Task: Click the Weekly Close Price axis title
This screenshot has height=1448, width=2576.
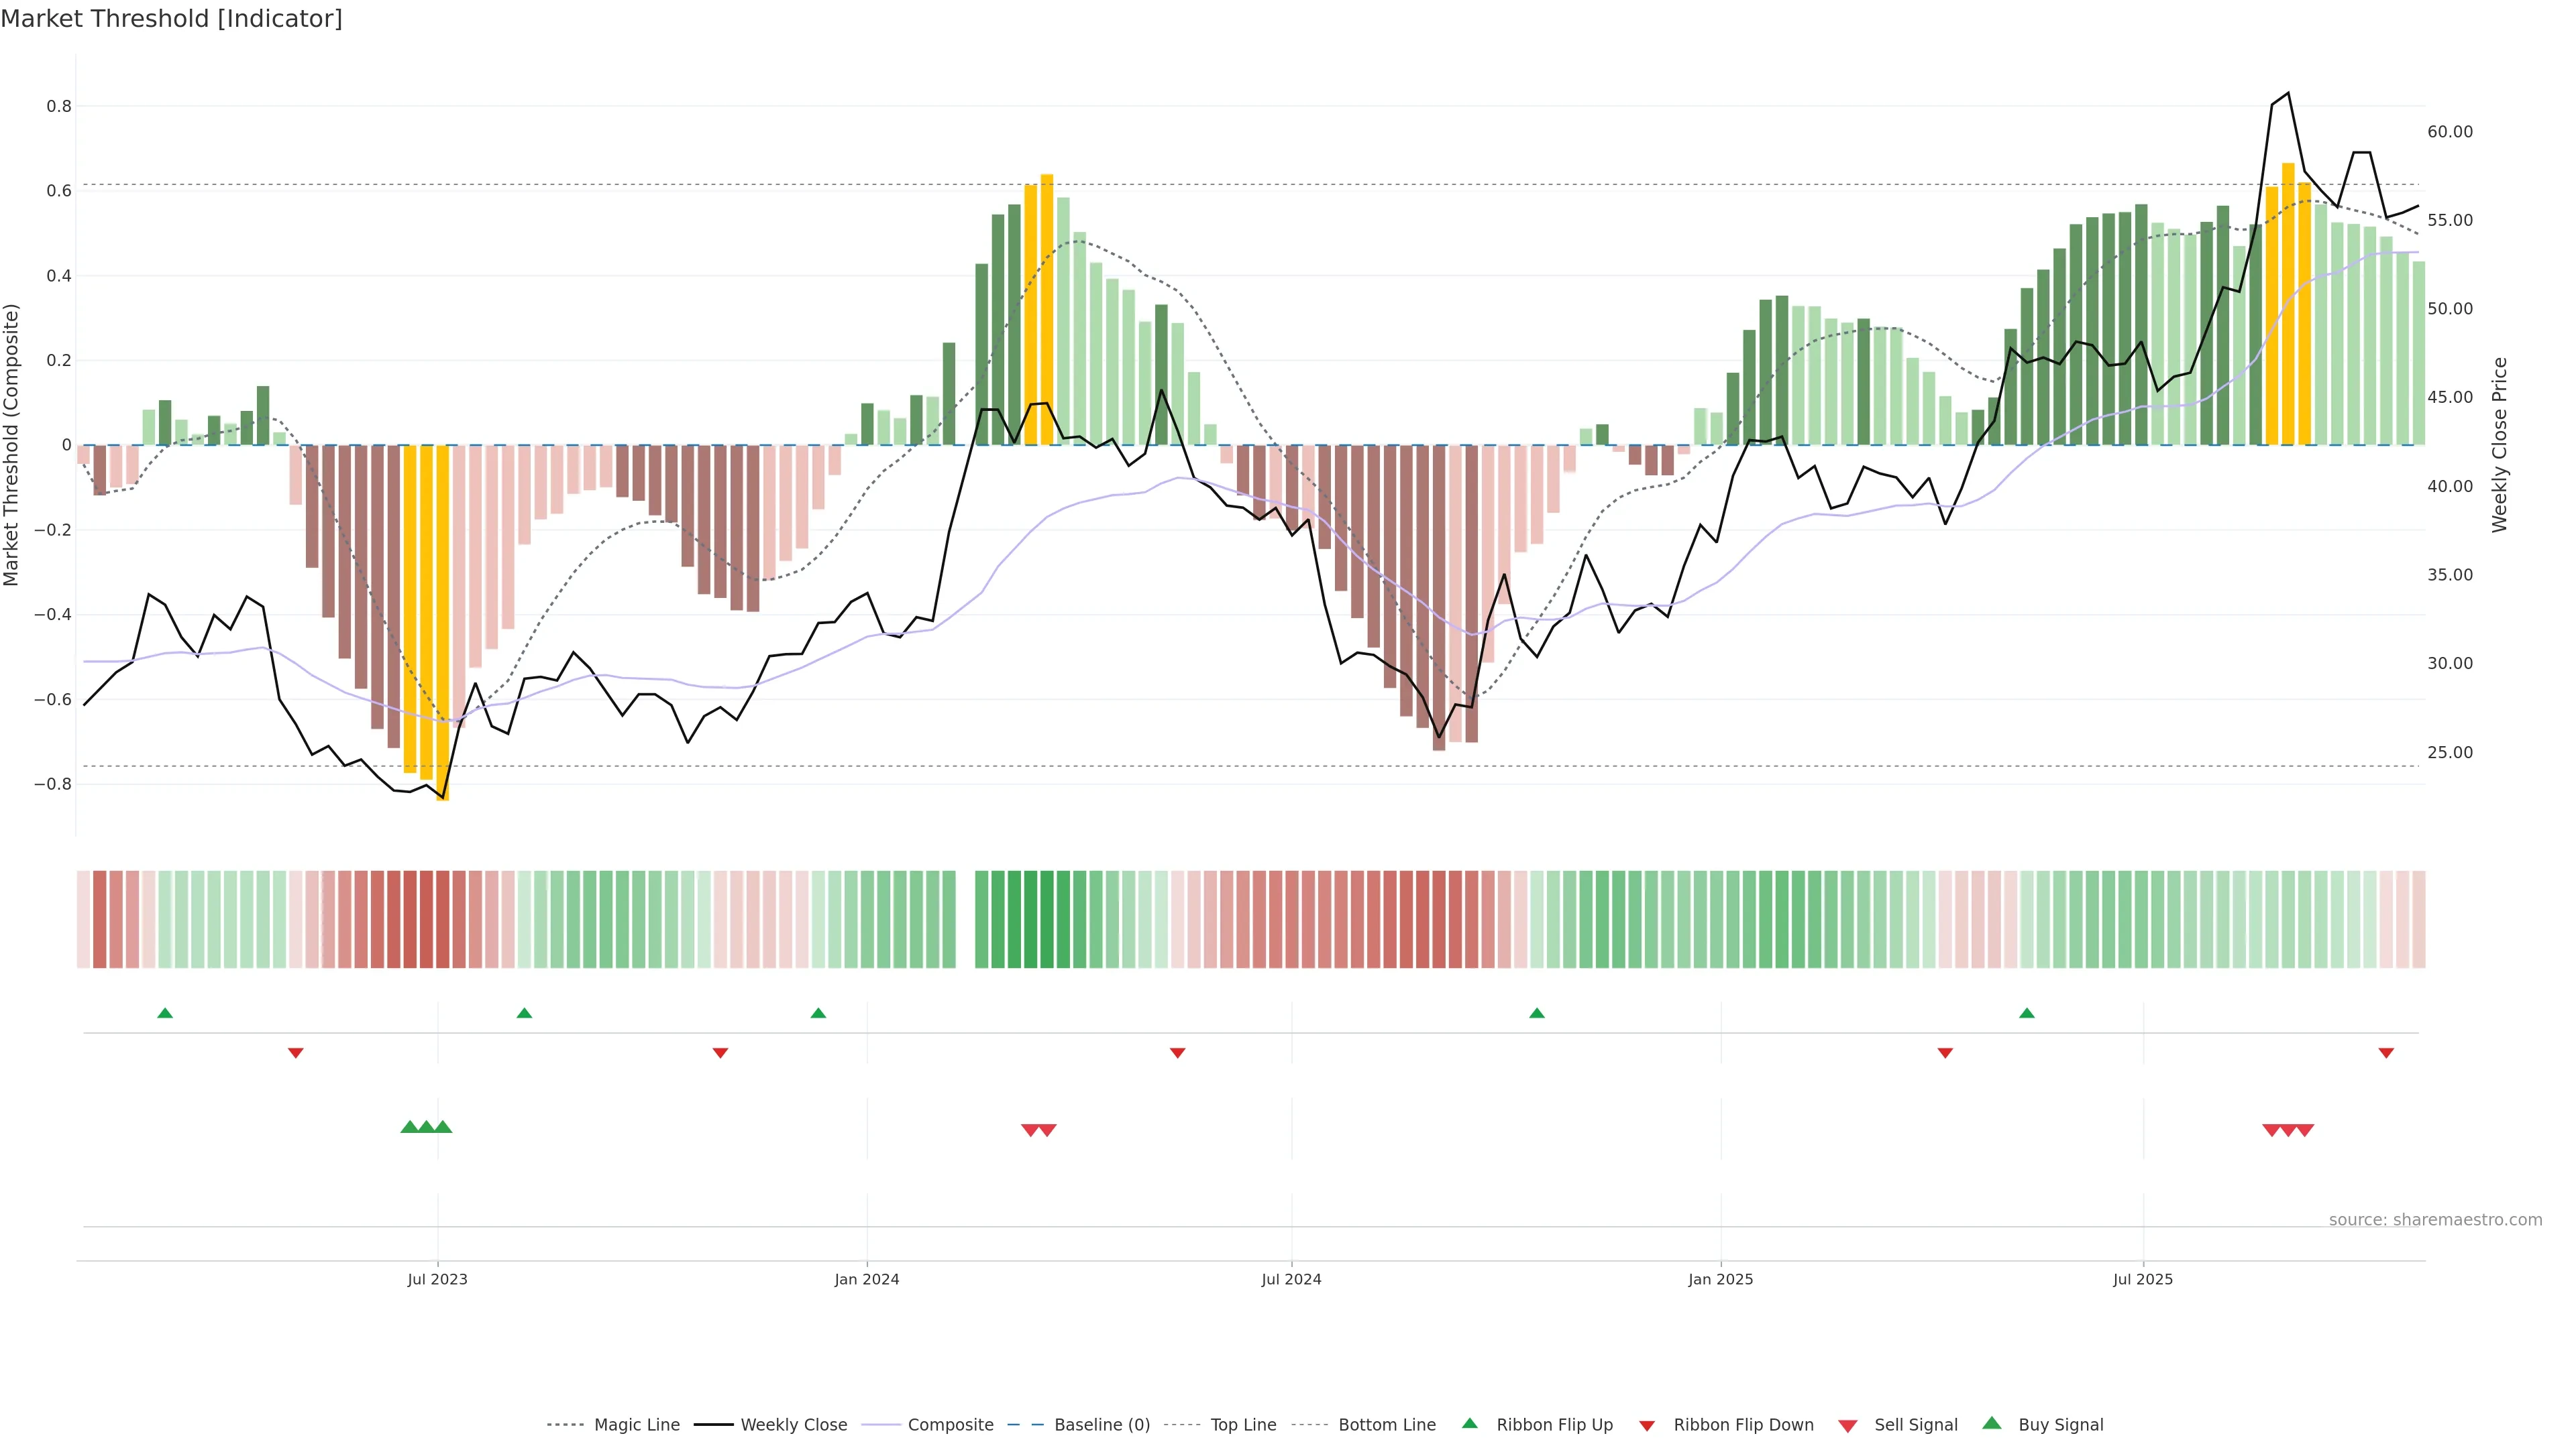Action: click(2499, 444)
